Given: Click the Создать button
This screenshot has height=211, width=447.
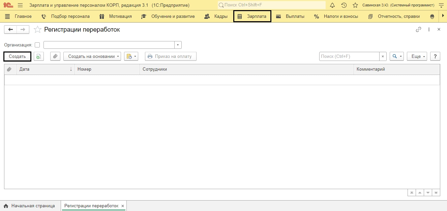Looking at the screenshot, I should [x=17, y=57].
